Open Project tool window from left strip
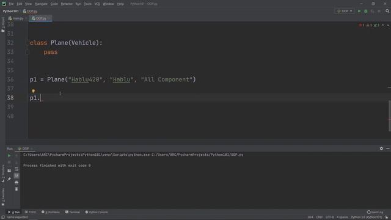391x220 pixels. tap(2, 24)
